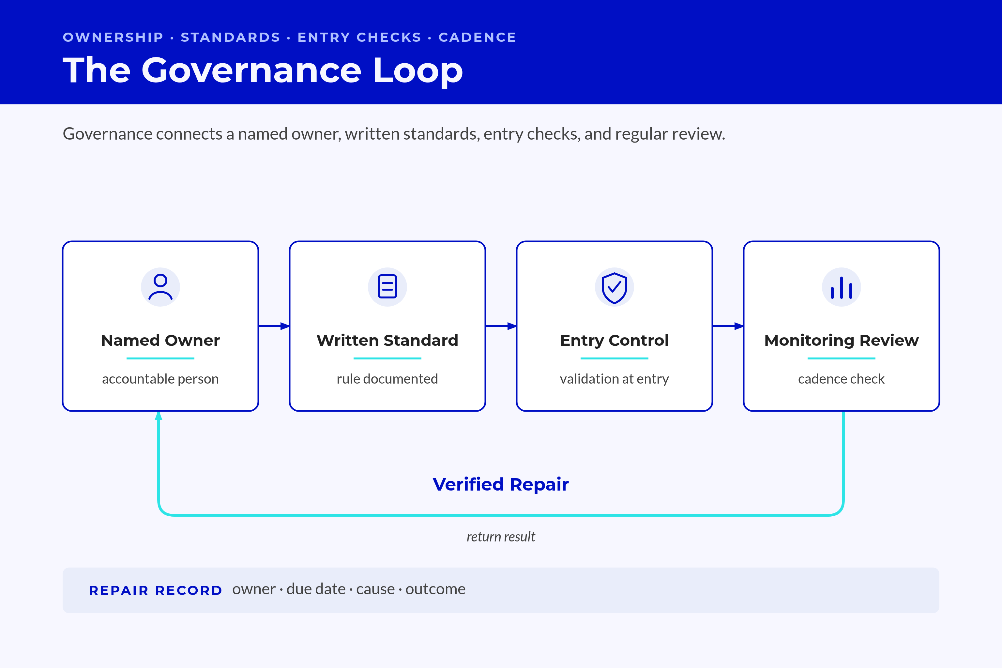The width and height of the screenshot is (1002, 668).
Task: Click 'owner · due date · cause · outcome' text
Action: (349, 589)
